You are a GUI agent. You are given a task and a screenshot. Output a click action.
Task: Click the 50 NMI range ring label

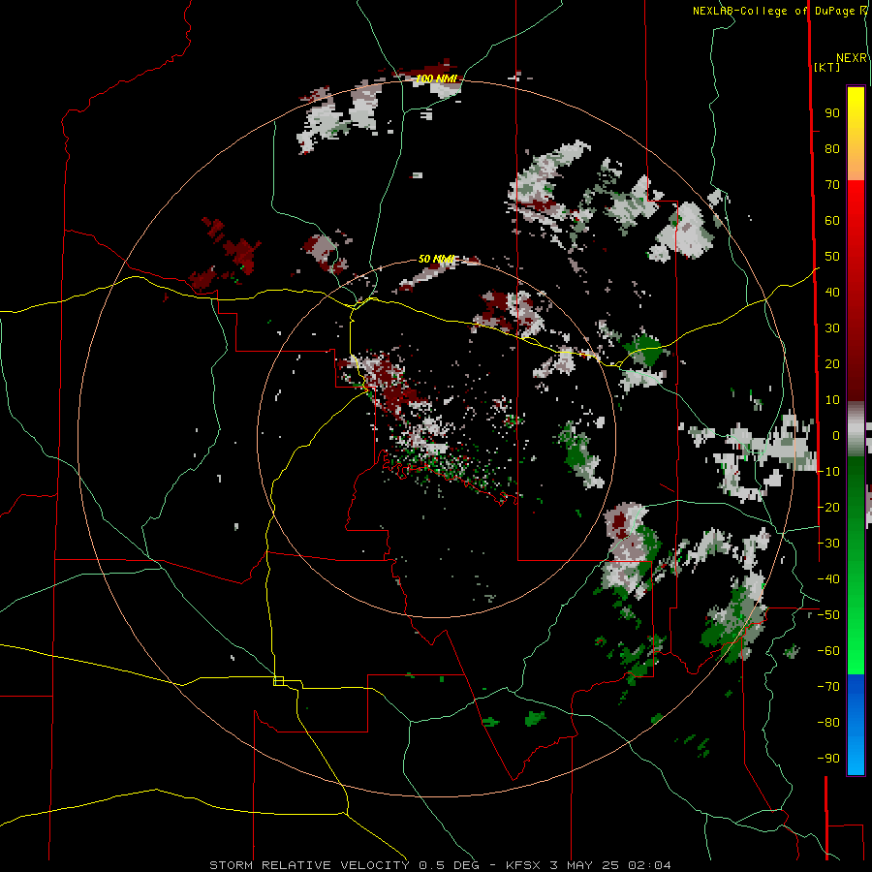[437, 259]
